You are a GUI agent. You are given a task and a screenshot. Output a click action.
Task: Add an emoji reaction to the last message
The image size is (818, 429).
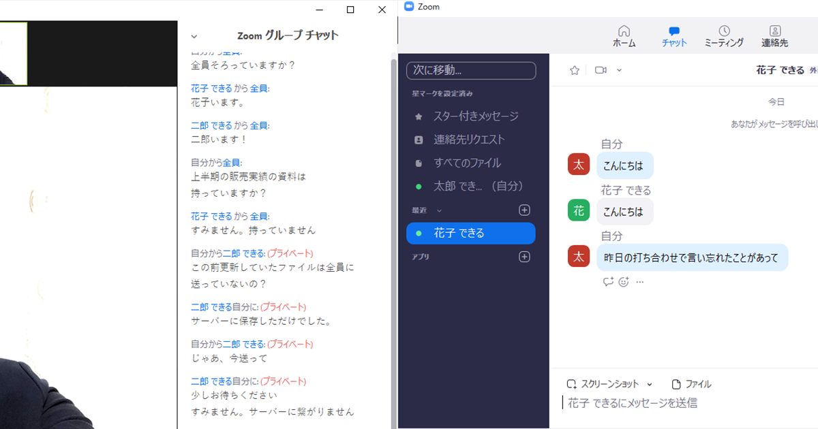pos(623,281)
